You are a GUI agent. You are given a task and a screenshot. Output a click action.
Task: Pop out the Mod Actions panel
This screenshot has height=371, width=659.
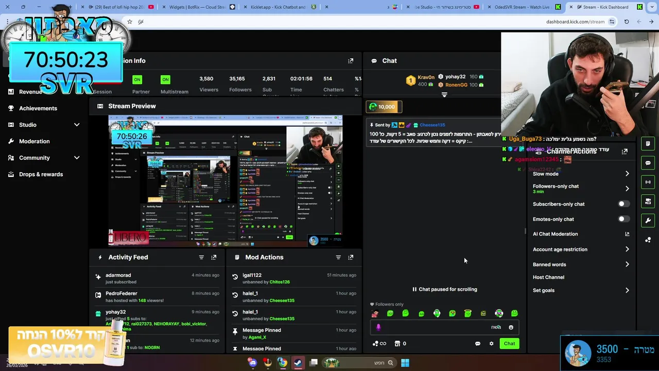pos(351,257)
